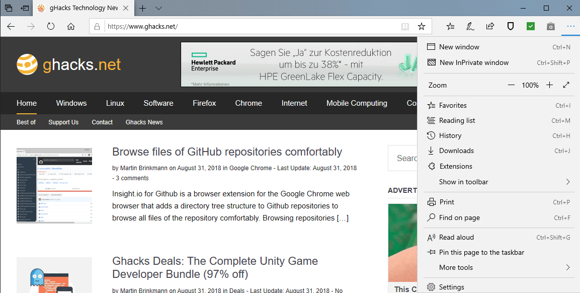Click the grey shopping bag extension icon
Image resolution: width=580 pixels, height=293 pixels.
tap(550, 26)
